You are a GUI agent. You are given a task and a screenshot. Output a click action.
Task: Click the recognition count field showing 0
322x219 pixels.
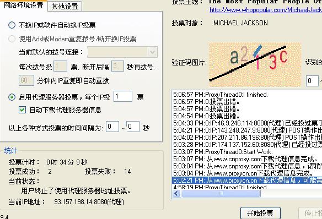click(x=312, y=81)
